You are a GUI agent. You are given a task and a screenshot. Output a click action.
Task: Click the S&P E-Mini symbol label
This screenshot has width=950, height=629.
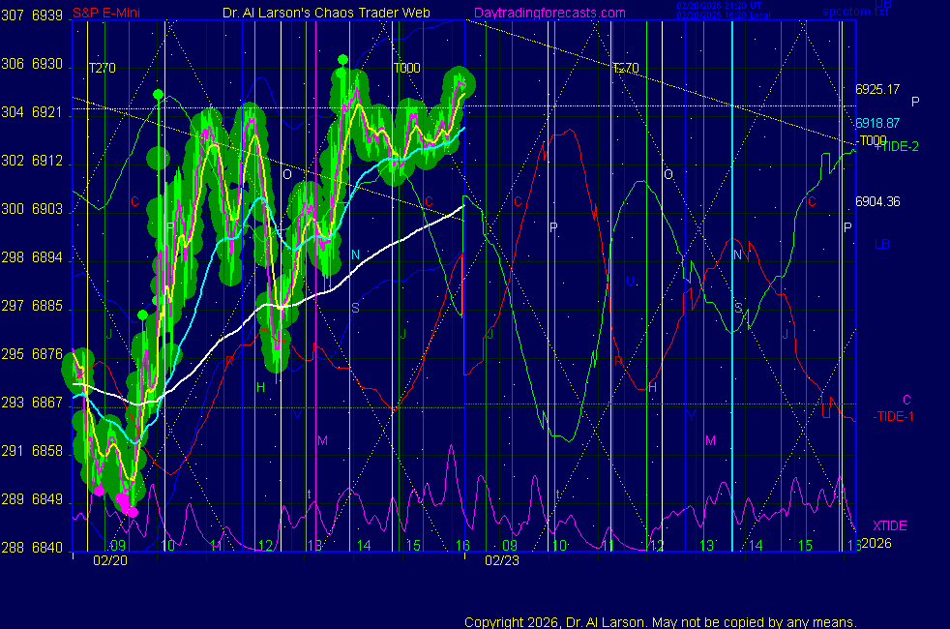107,13
